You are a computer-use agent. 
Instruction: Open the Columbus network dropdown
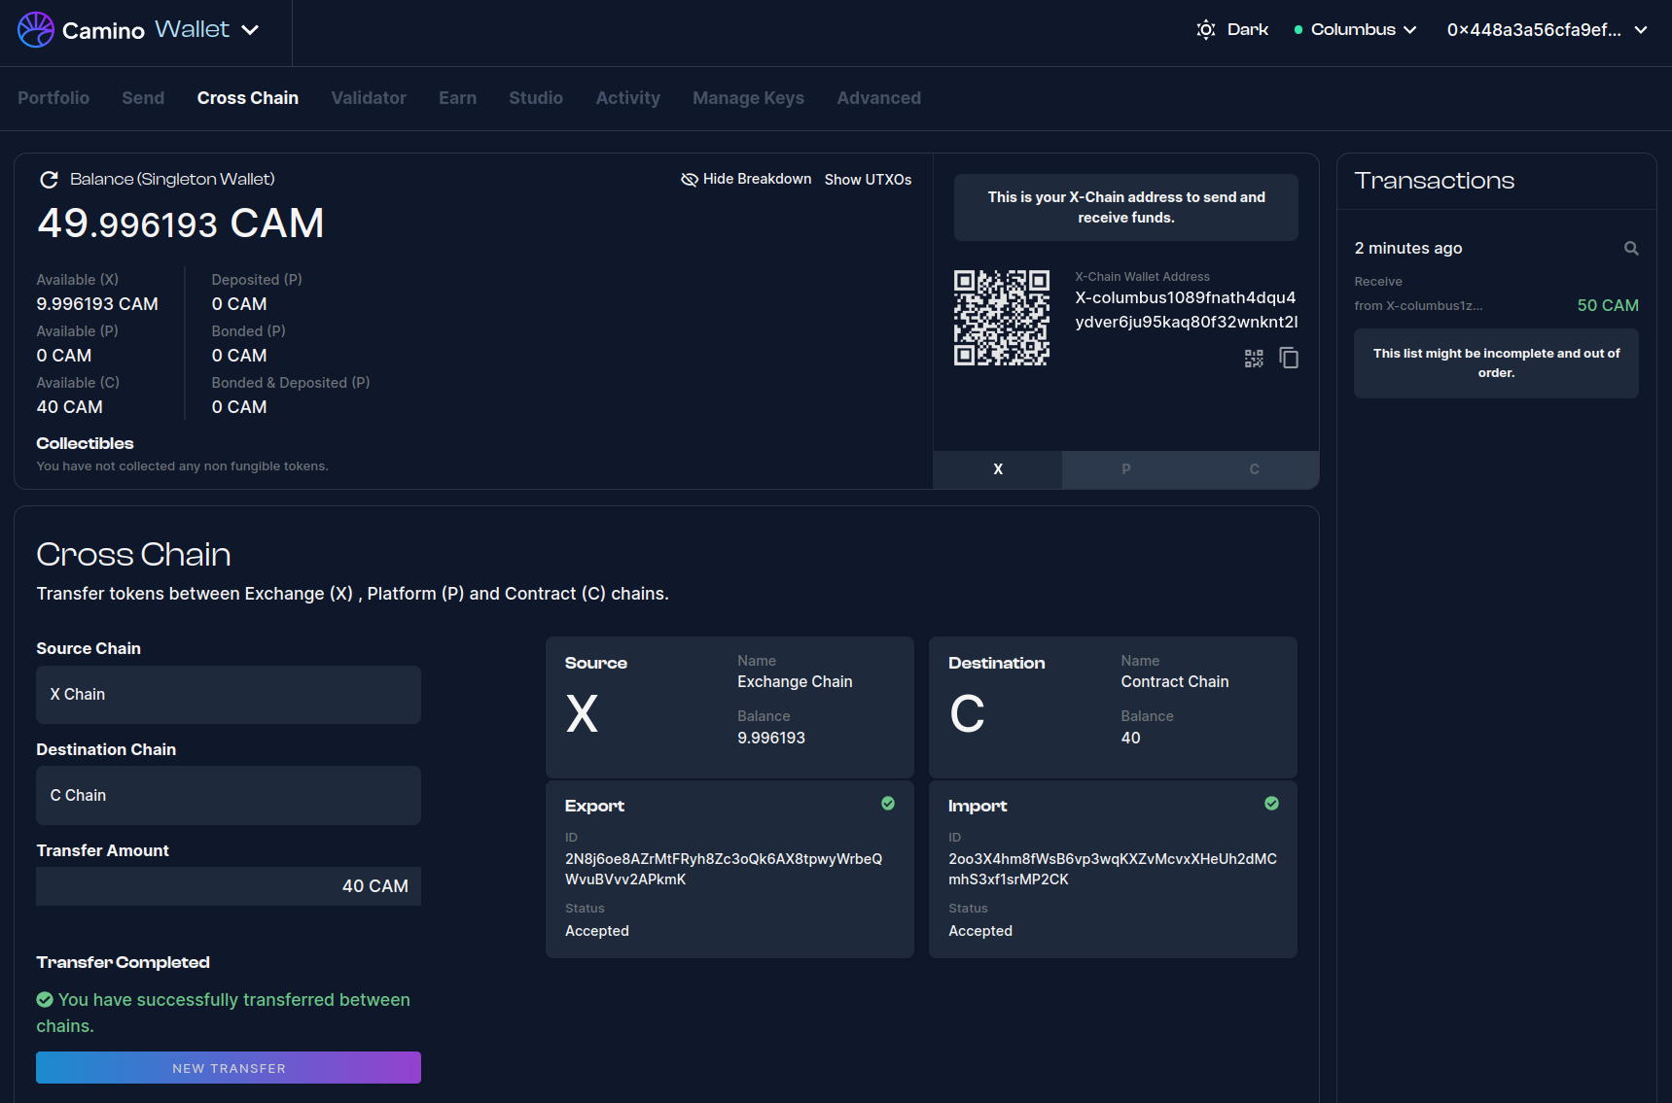coord(1355,30)
